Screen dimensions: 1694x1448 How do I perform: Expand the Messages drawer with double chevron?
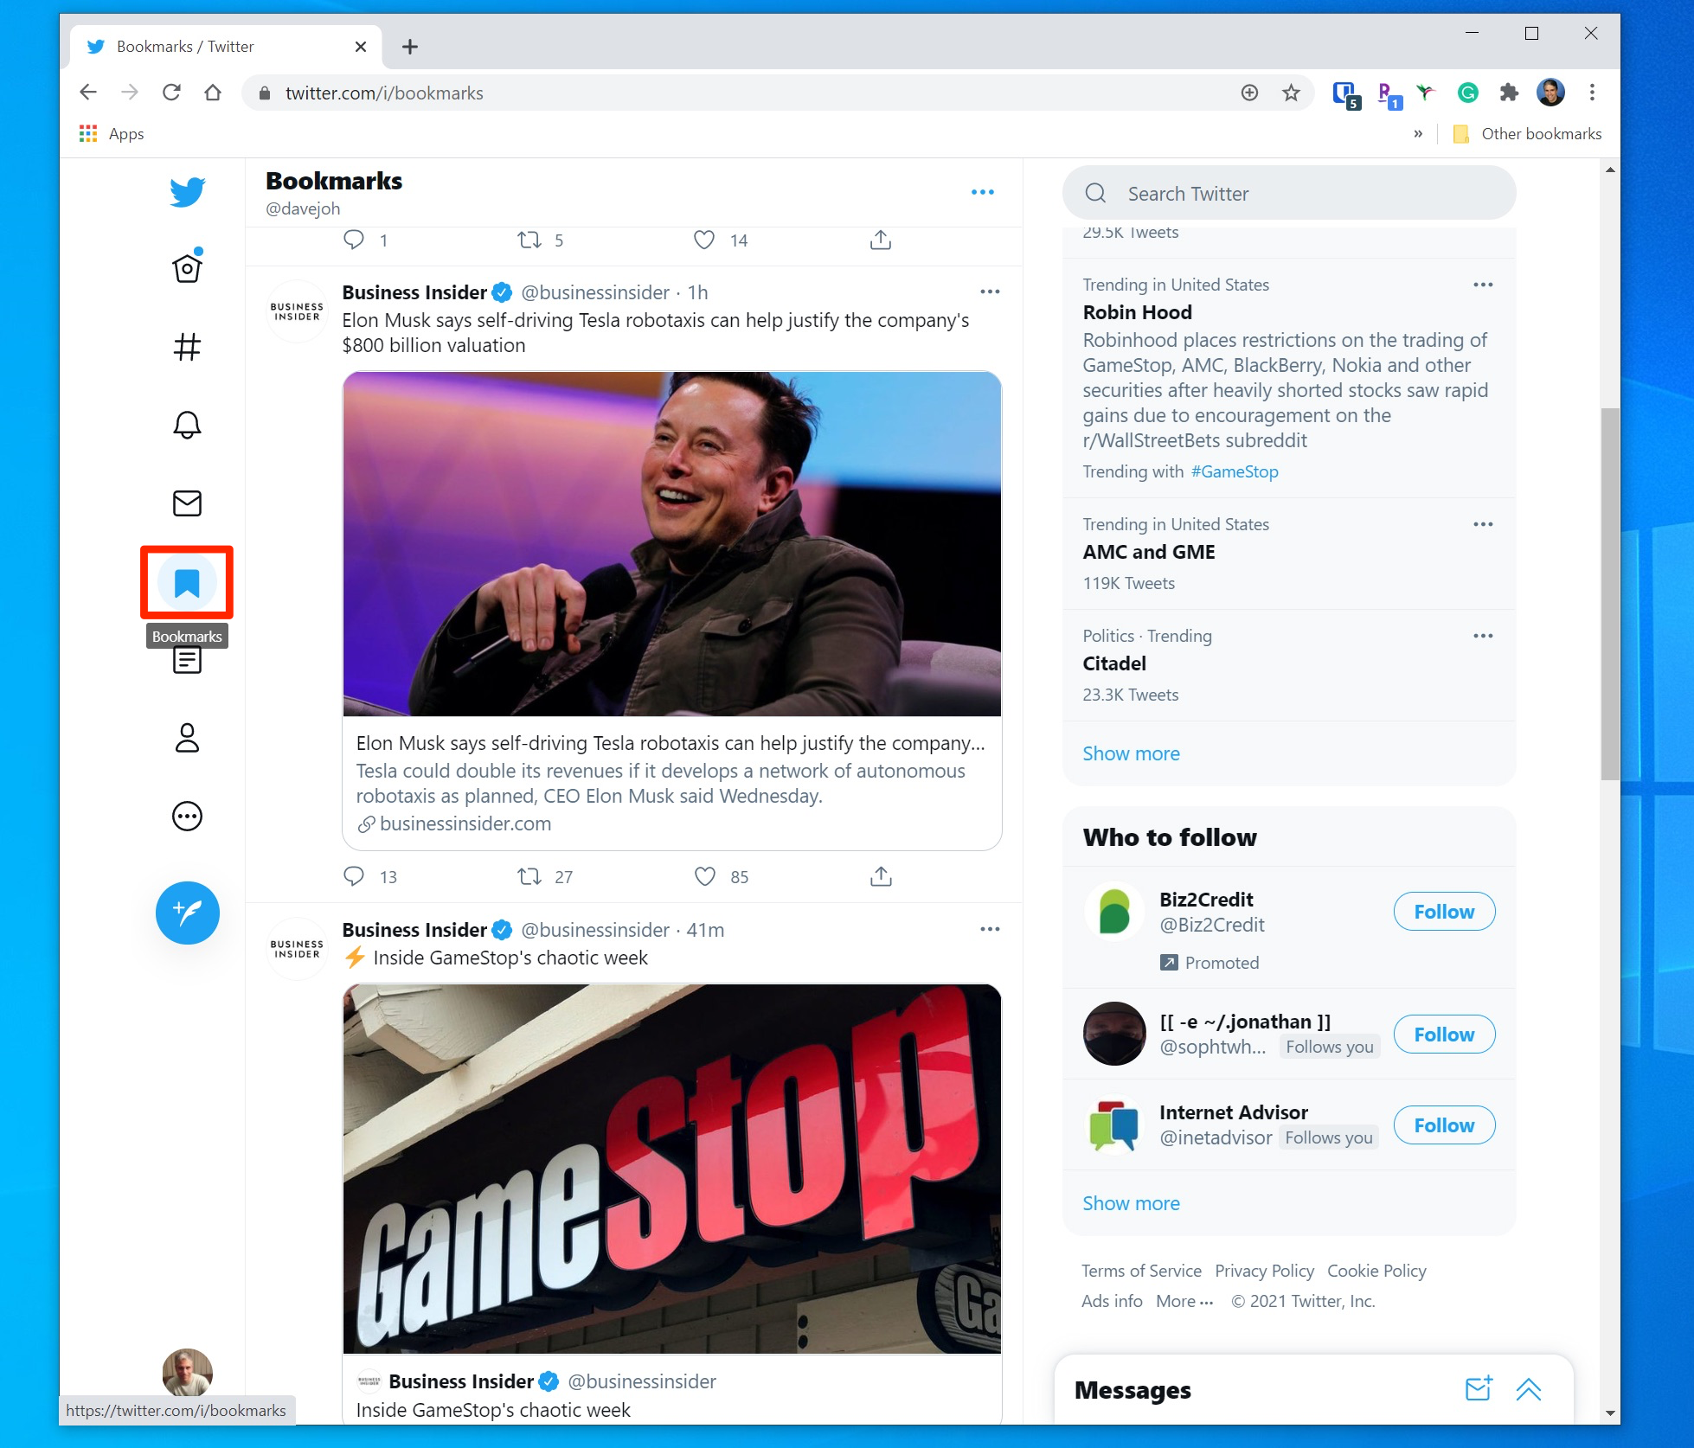[1529, 1389]
